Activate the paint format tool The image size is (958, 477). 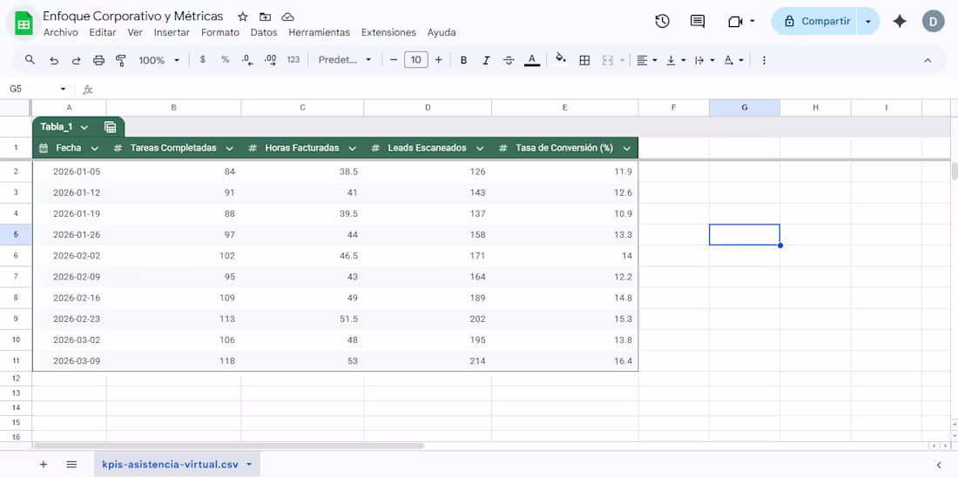[121, 60]
